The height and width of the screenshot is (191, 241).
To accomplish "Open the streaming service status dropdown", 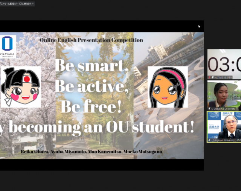I will [17, 4].
